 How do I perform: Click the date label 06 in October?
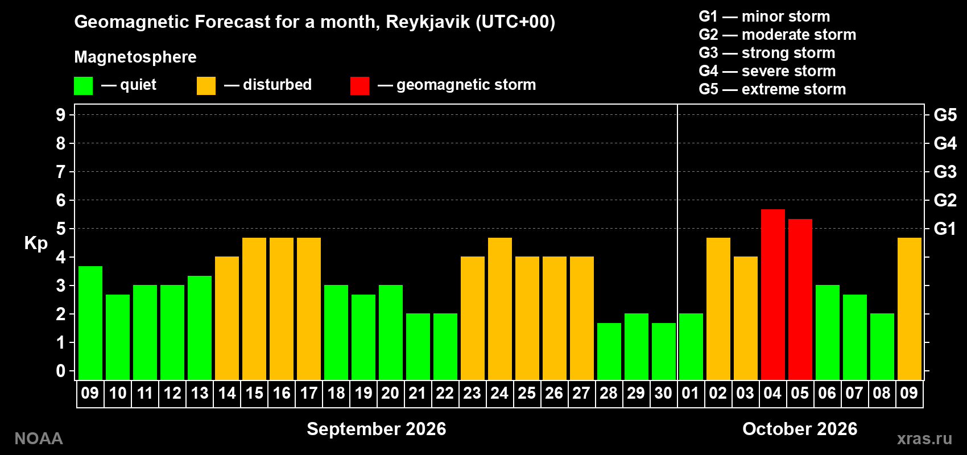[827, 394]
